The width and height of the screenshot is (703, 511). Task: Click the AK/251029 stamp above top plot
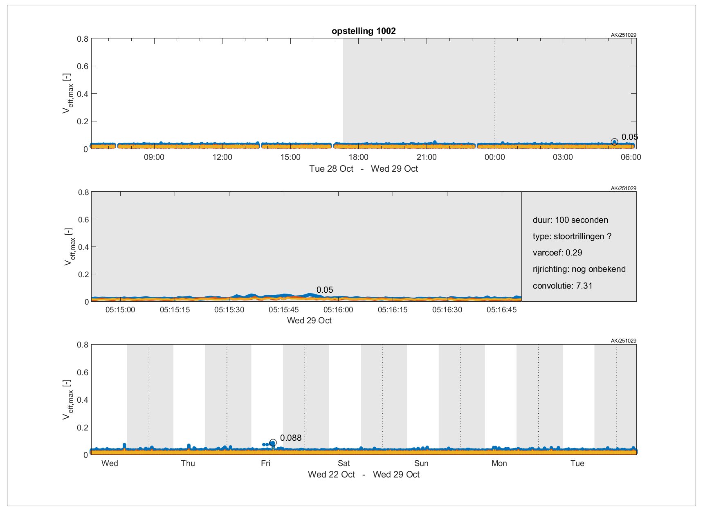pyautogui.click(x=623, y=35)
